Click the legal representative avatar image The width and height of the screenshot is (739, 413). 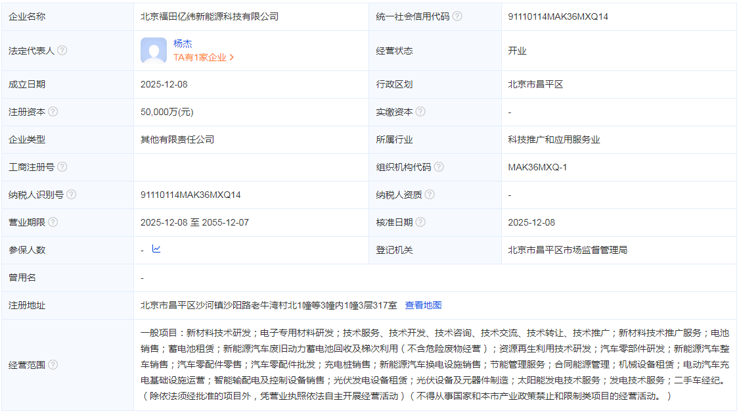(x=154, y=51)
